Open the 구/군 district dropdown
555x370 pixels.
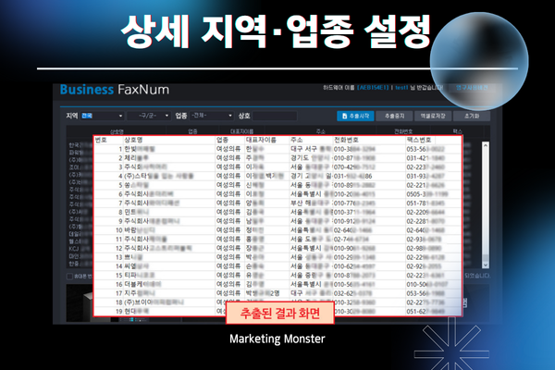click(149, 116)
